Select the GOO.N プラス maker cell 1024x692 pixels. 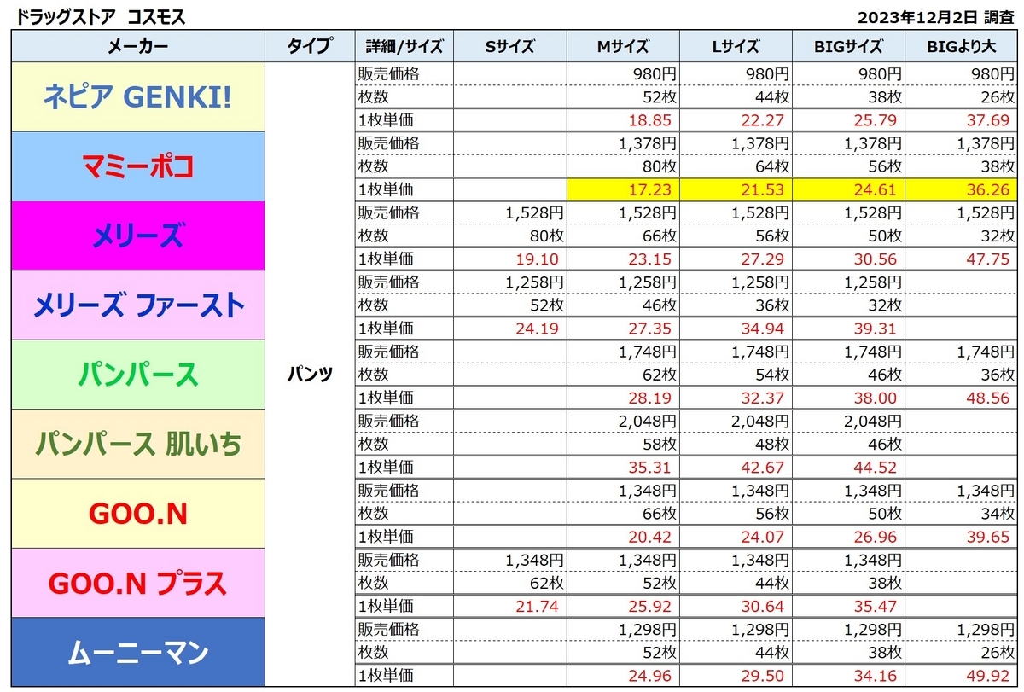tap(137, 584)
